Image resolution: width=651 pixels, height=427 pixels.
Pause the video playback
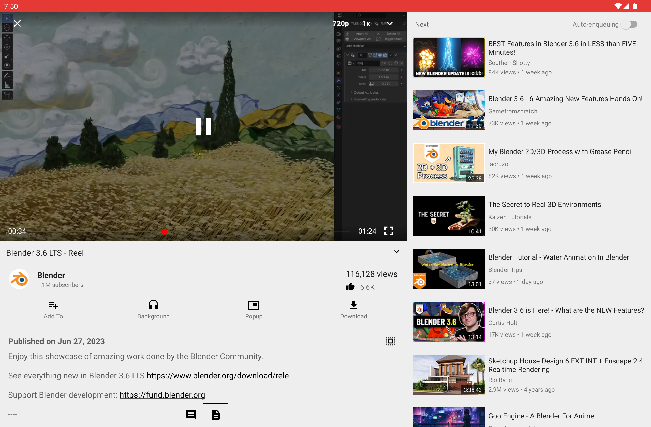pos(203,127)
